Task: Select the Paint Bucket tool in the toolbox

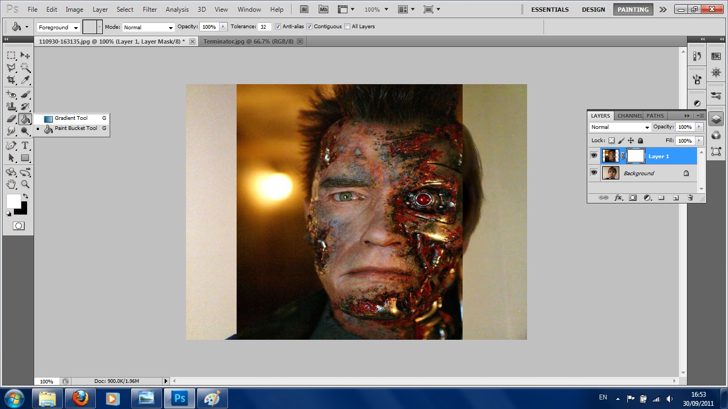Action: pyautogui.click(x=25, y=119)
